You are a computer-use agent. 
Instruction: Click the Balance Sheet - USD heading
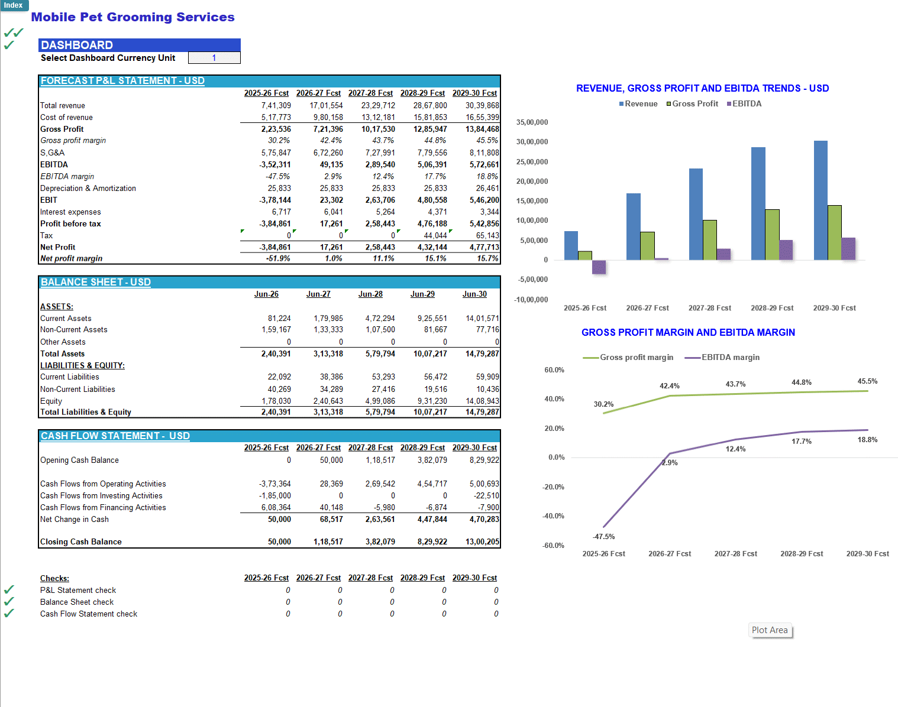tap(95, 283)
